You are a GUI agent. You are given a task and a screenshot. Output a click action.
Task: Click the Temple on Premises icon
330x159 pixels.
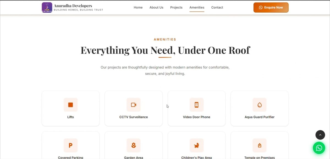pos(260,146)
